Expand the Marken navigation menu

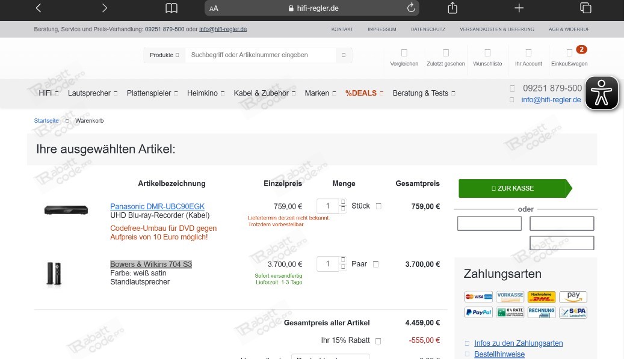[x=320, y=93]
